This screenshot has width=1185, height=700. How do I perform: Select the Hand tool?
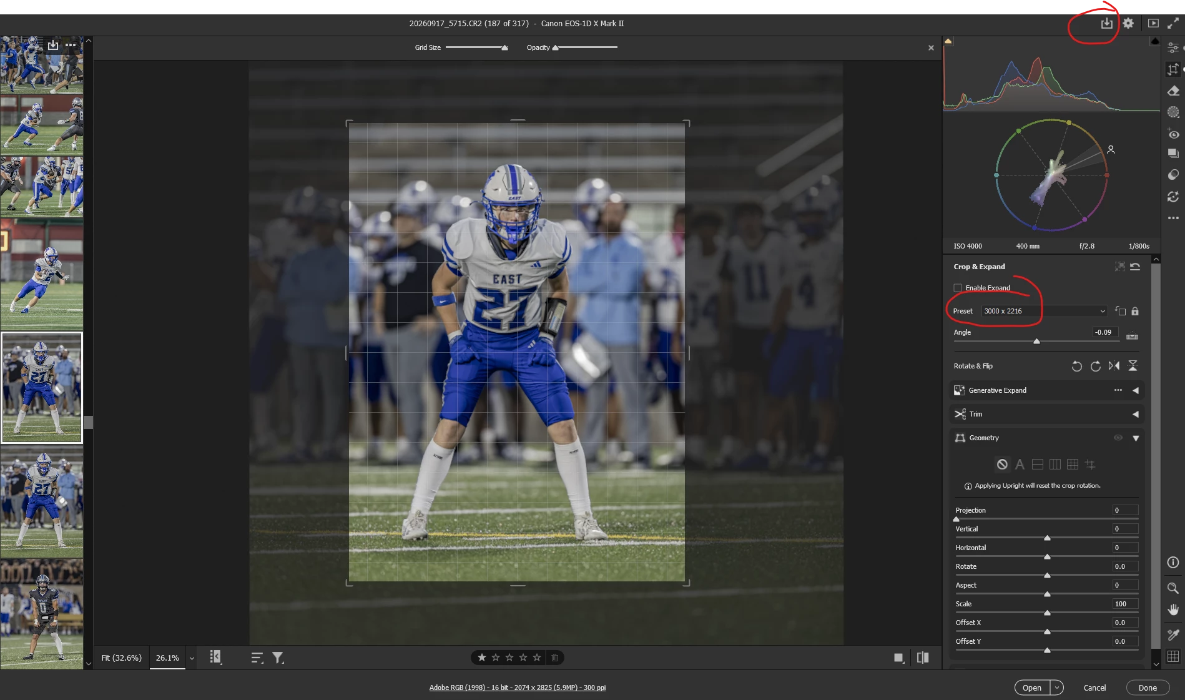[1173, 610]
